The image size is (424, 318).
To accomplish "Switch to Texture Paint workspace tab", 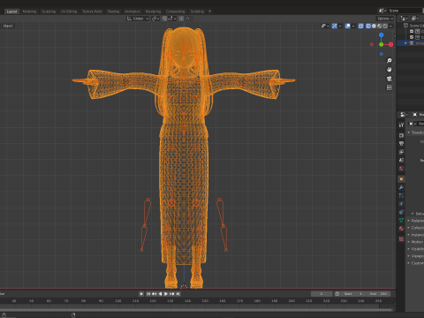I will (92, 11).
